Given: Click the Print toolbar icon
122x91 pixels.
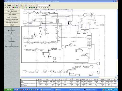Looking at the screenshot, I should click(17, 5).
